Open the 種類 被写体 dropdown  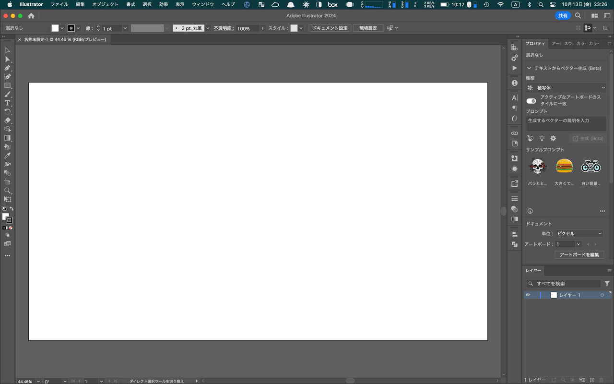coord(567,88)
